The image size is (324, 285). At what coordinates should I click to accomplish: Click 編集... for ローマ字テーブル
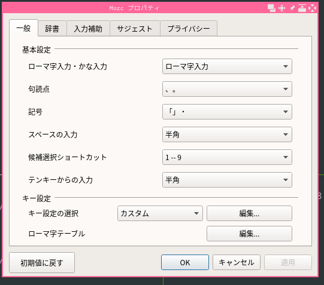249,234
